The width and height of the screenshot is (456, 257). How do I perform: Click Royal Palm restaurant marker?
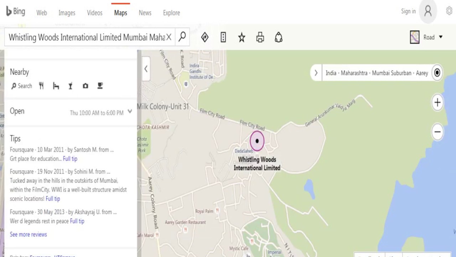(x=217, y=211)
